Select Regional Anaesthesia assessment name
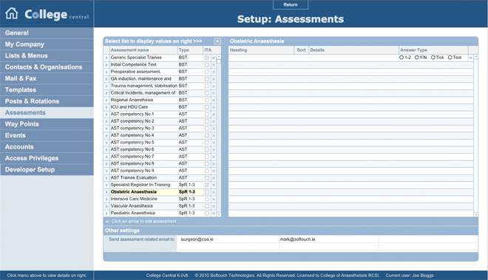 [132, 100]
